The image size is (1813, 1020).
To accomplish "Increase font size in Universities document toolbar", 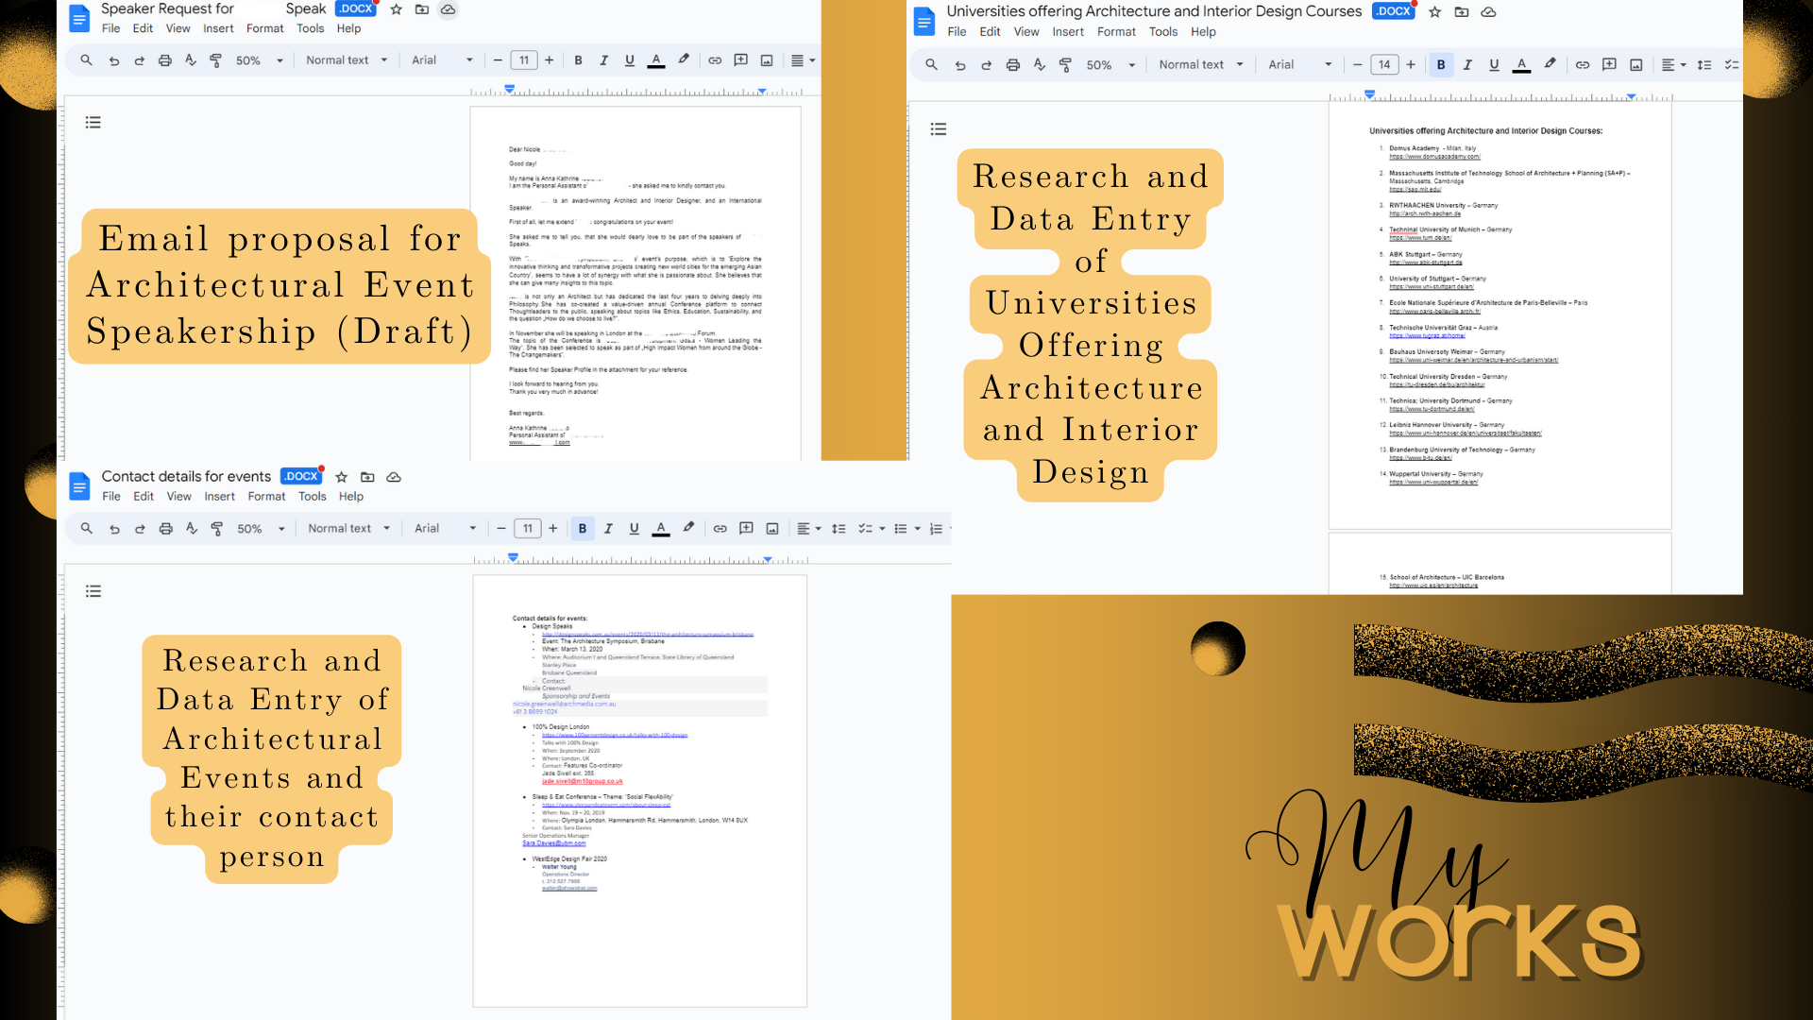I will click(x=1411, y=65).
